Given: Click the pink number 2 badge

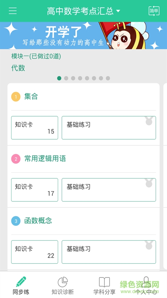Looking at the screenshot, I should 16,159.
